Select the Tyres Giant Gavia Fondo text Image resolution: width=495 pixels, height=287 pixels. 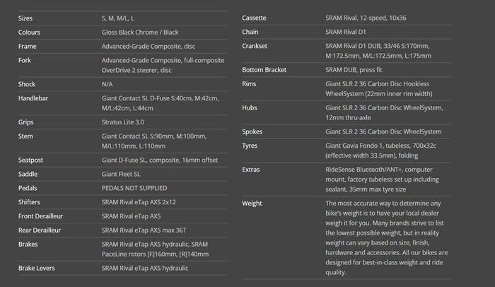pos(380,151)
